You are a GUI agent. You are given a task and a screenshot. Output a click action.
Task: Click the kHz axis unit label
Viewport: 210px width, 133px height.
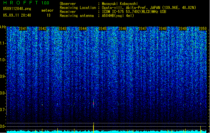point(3,27)
